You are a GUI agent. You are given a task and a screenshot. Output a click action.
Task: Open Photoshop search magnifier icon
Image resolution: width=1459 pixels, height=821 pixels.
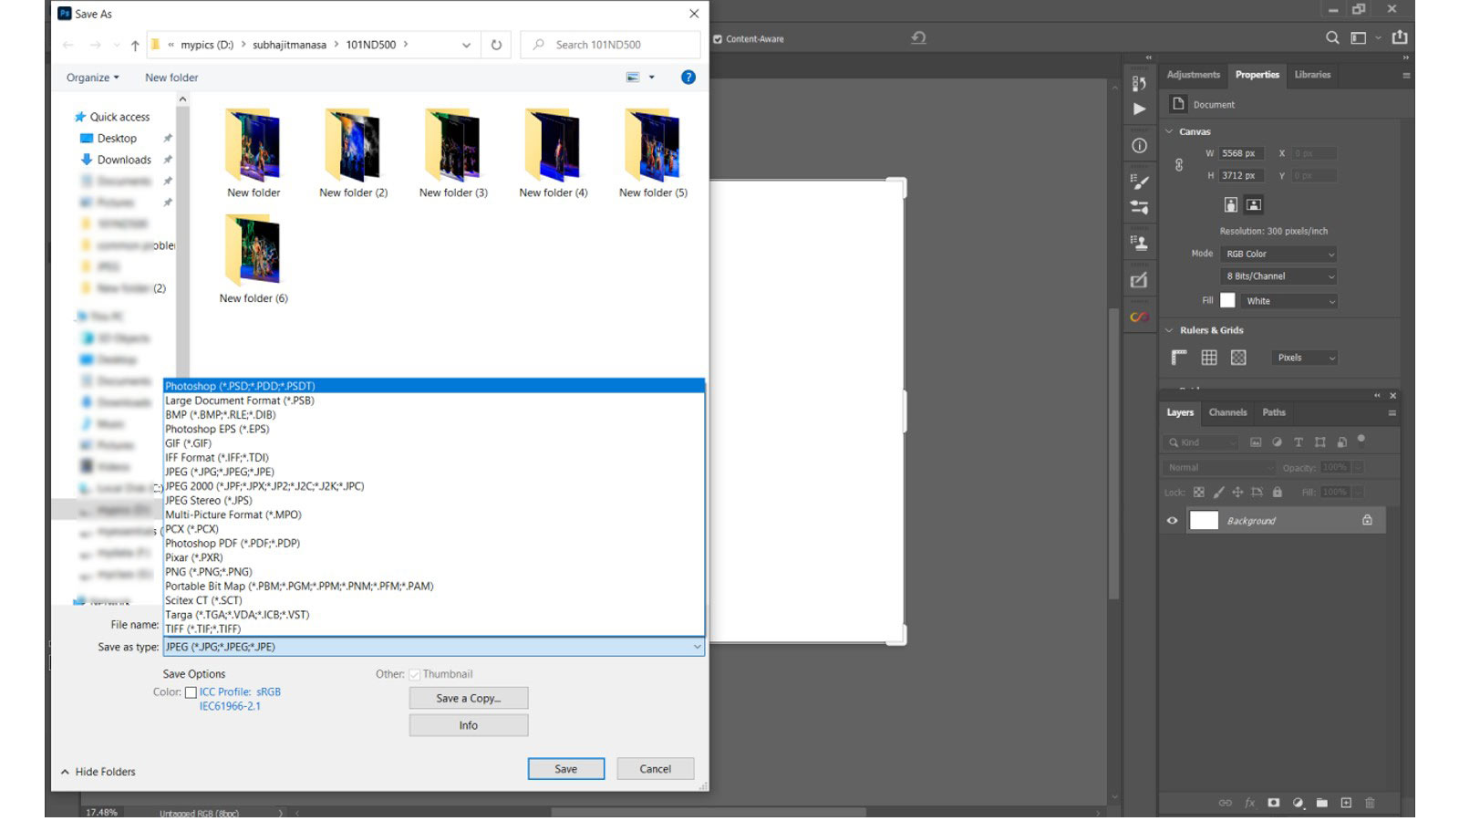coord(1332,38)
